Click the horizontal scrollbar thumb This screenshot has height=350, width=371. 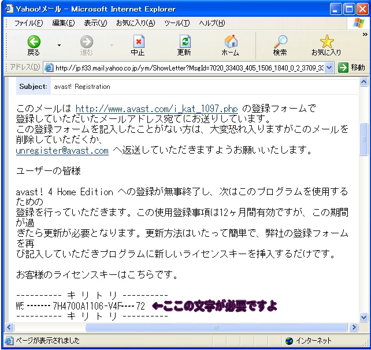point(216,327)
